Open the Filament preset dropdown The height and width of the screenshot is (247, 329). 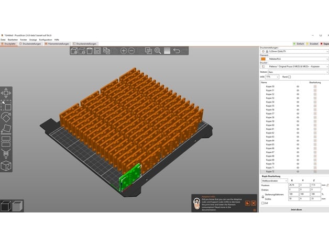[294, 59]
